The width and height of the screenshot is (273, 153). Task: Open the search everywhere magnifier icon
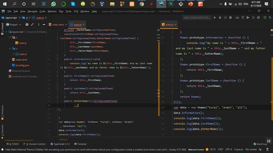coord(270,17)
